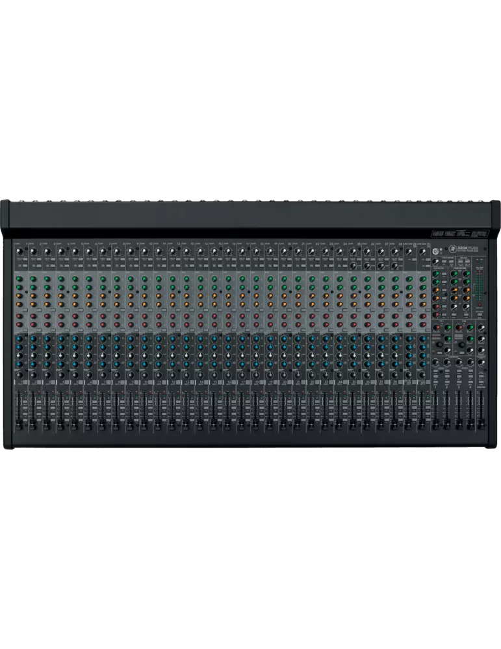Click the channel 6 fader cap
The height and width of the screenshot is (649, 501).
[88, 424]
